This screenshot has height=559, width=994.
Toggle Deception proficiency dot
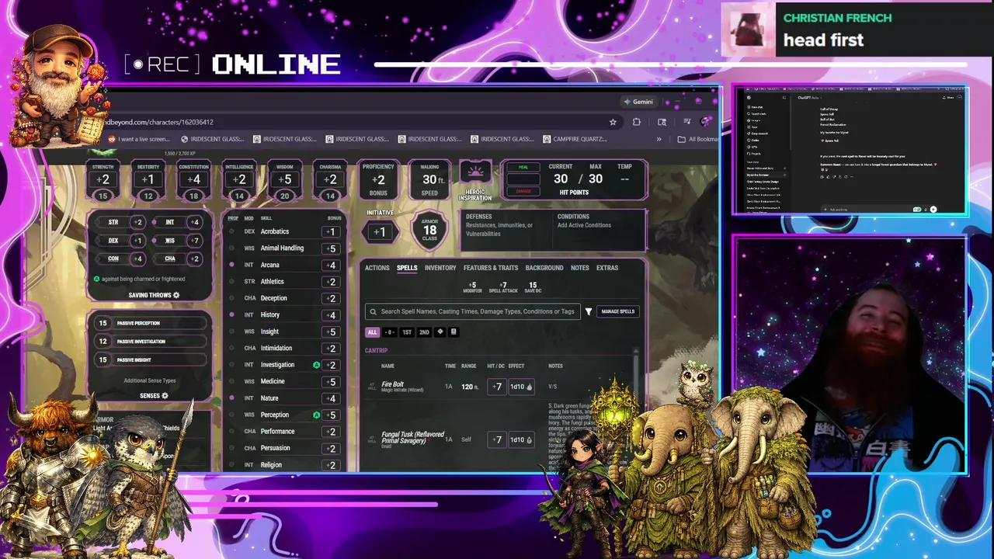(231, 298)
